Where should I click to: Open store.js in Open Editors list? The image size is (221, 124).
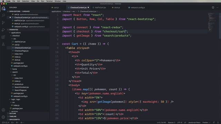click(28, 24)
